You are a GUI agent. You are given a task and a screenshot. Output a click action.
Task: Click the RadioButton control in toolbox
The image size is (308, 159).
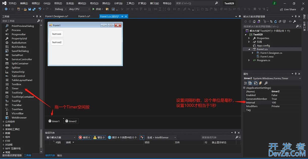click(19, 43)
